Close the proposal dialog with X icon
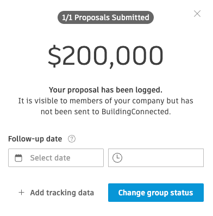 pyautogui.click(x=197, y=14)
